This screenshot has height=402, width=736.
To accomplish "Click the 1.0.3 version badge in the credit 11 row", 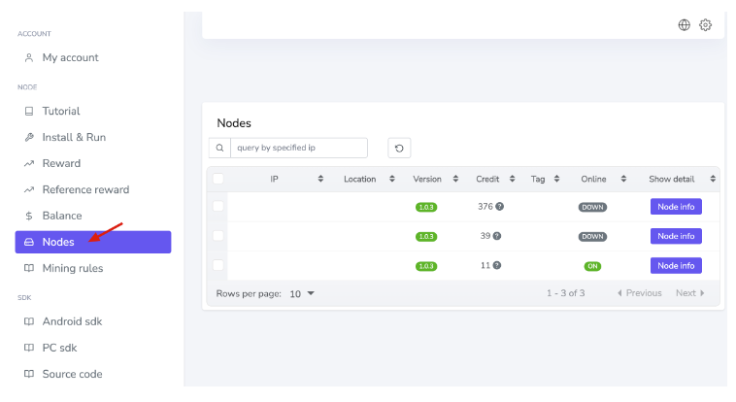I will coord(426,266).
